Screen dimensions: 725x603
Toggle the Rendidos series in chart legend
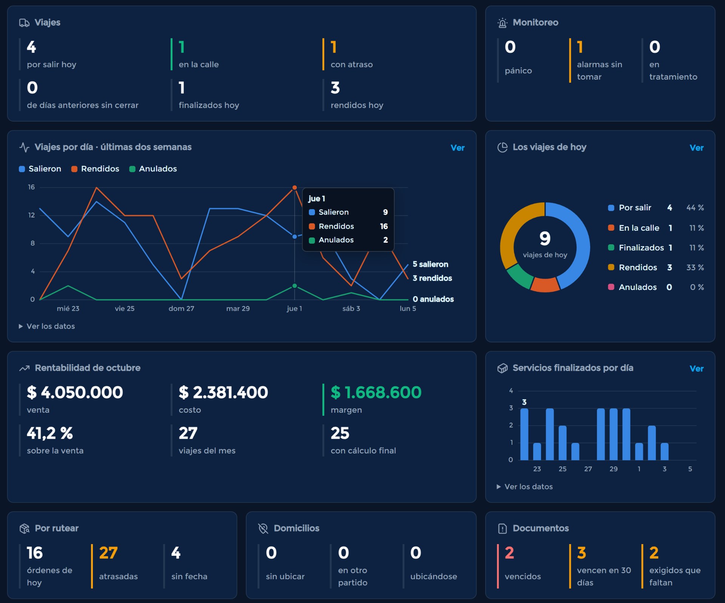coord(95,169)
